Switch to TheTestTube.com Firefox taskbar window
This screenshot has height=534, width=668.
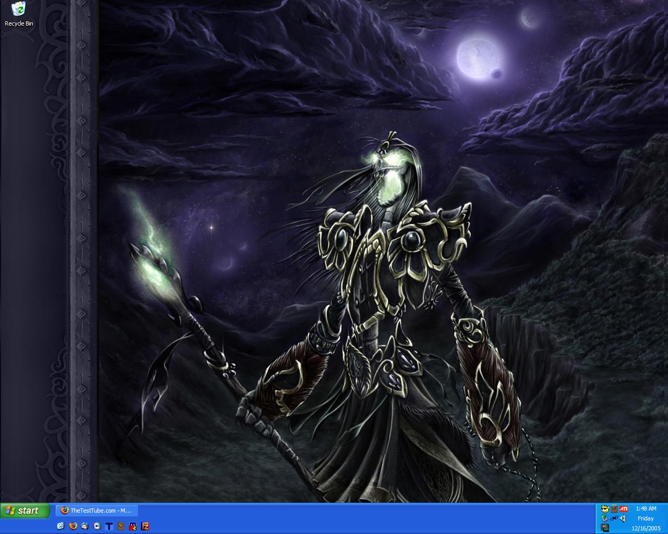click(x=97, y=511)
